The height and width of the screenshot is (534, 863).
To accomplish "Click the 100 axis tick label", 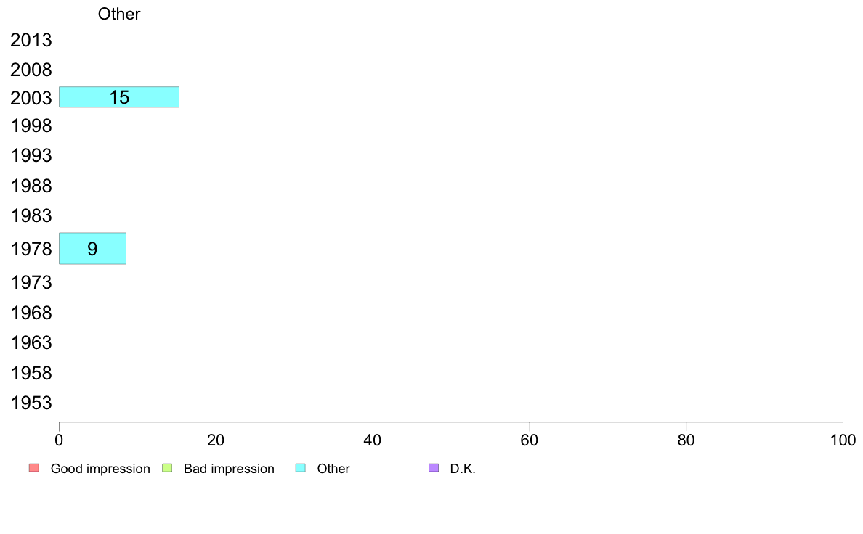I will click(x=843, y=440).
